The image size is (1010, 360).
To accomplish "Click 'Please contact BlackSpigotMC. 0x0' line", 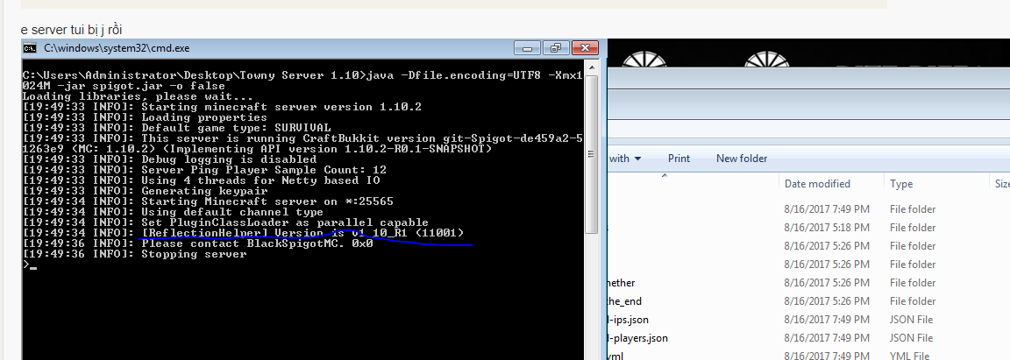I will point(198,244).
